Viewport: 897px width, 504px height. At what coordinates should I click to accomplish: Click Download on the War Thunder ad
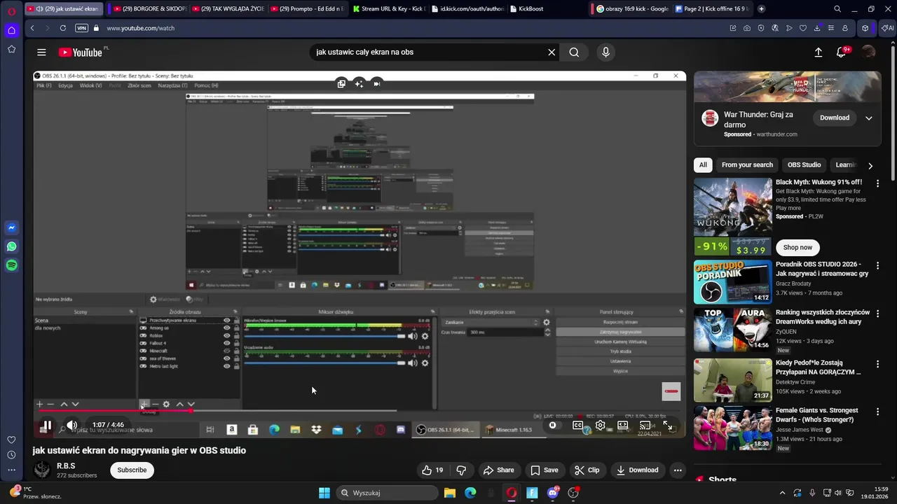click(835, 118)
